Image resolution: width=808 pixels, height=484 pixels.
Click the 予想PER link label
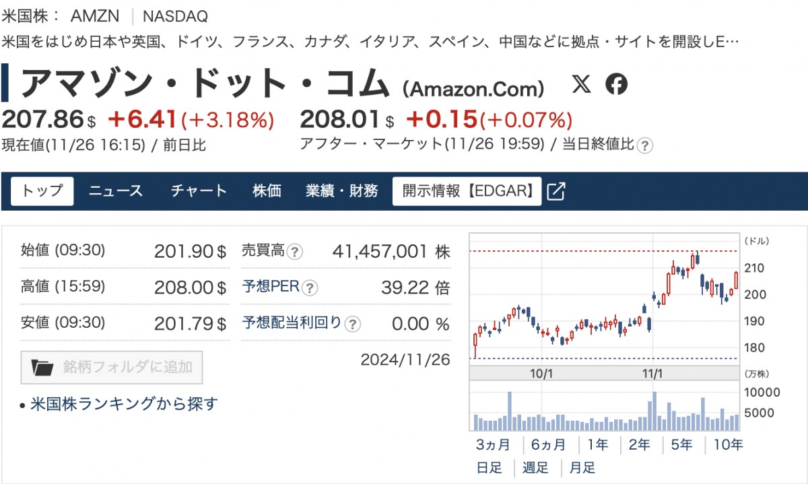coord(271,288)
